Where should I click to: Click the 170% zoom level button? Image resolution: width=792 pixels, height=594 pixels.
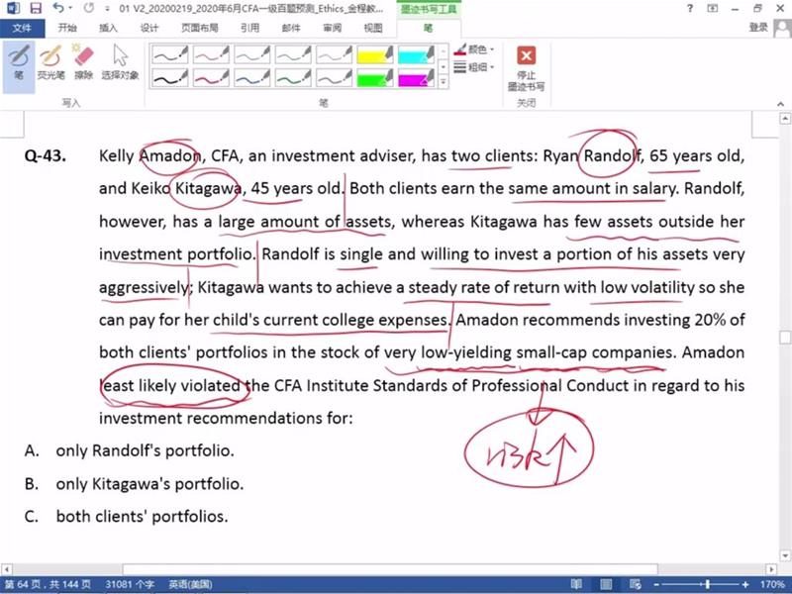(771, 585)
